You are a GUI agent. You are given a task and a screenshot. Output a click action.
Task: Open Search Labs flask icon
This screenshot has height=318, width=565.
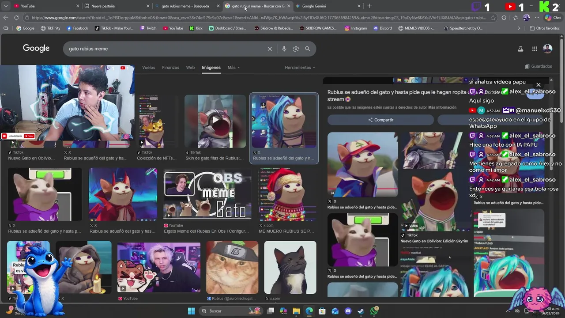coord(520,49)
